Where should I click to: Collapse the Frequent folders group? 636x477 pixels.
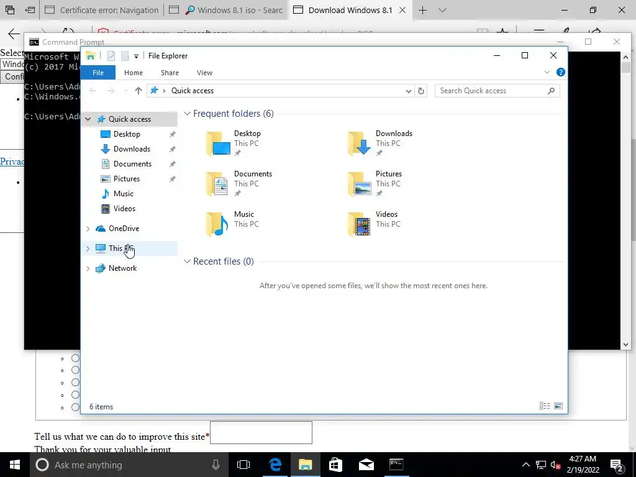pos(187,114)
